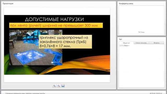167x94 pixels.
Task: Click the Конференц-связь panel heading
Action: tap(126, 3)
